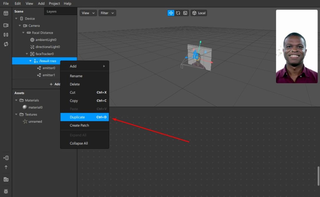Open the Project menu in menu bar

(x=54, y=3)
